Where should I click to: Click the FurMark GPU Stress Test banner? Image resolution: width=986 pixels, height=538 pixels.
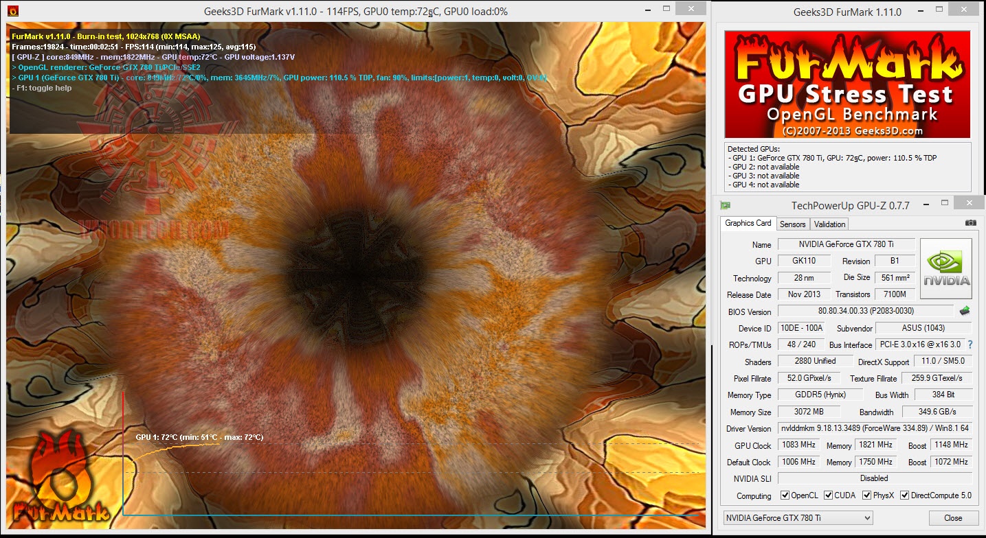(847, 84)
